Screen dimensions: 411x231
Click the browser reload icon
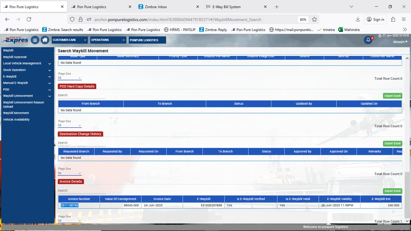[29, 19]
